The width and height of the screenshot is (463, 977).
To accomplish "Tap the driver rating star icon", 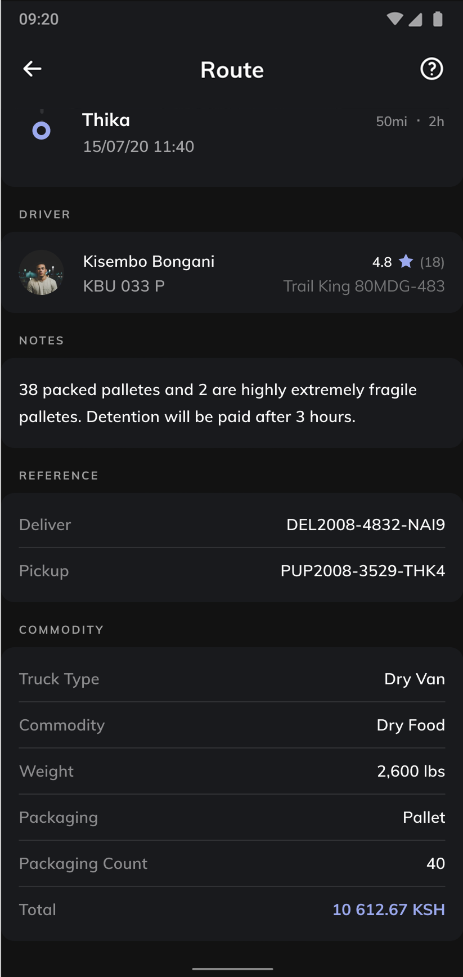I will [406, 262].
